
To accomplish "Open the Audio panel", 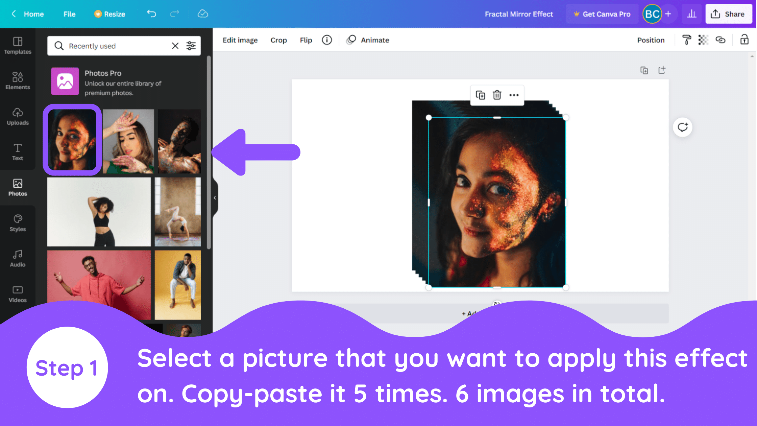I will click(x=18, y=258).
